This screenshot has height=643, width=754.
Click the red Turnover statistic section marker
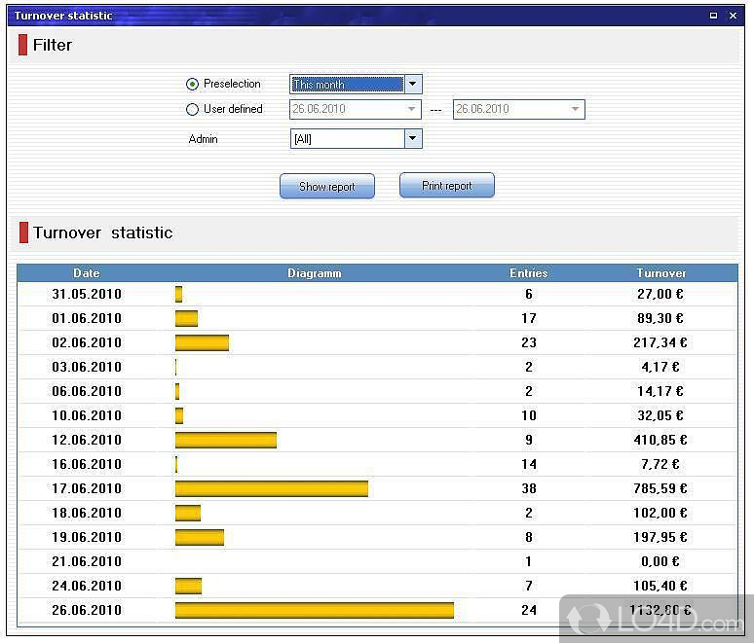pyautogui.click(x=23, y=232)
